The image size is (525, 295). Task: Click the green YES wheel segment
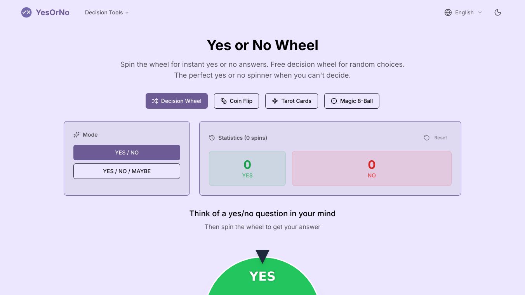262,281
